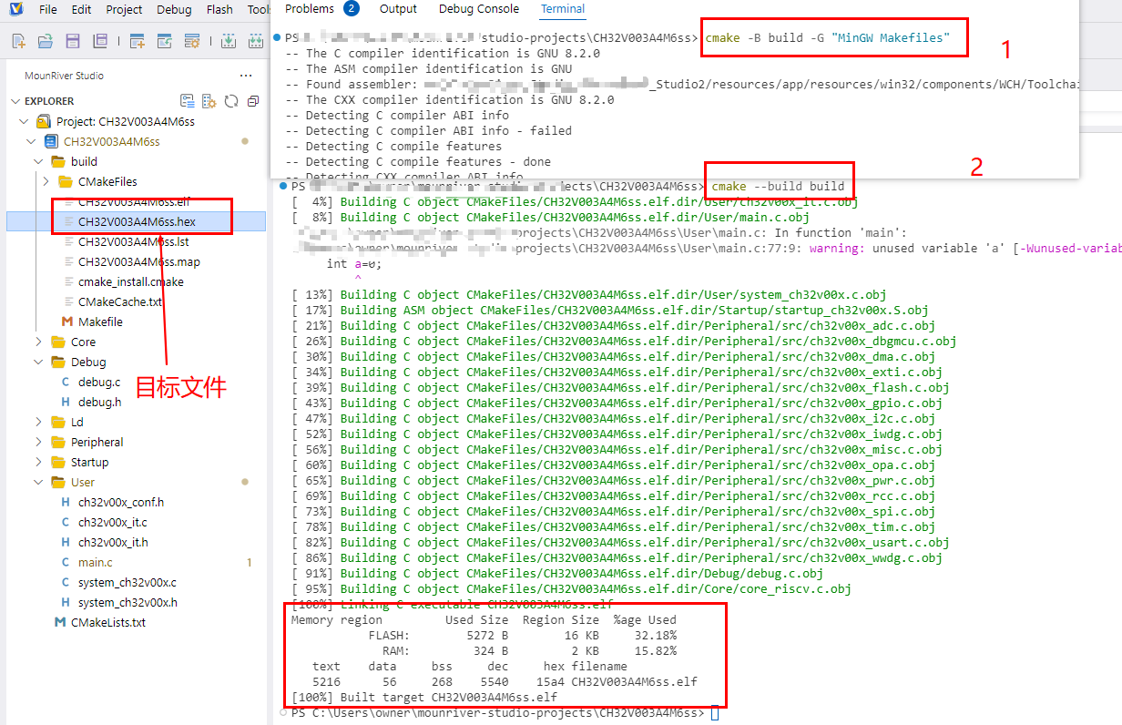This screenshot has width=1122, height=725.
Task: Select CH32V003A4M6ss.lst file
Action: 134,241
